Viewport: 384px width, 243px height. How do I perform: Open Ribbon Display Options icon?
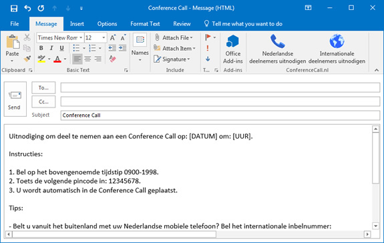pos(308,8)
